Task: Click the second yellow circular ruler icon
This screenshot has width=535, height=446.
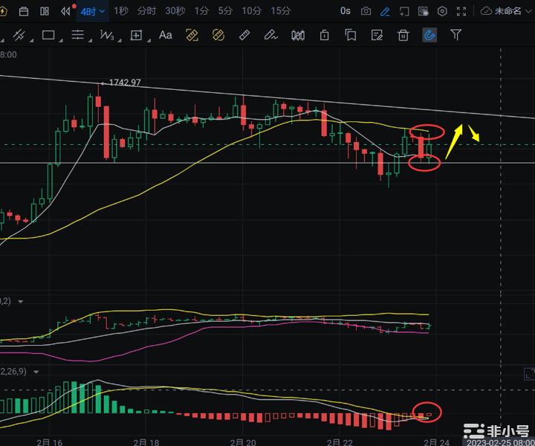Action: tap(218, 35)
